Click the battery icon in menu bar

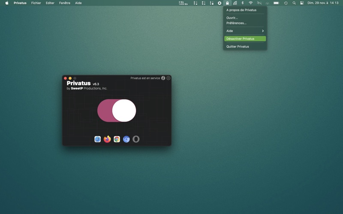(277, 3)
